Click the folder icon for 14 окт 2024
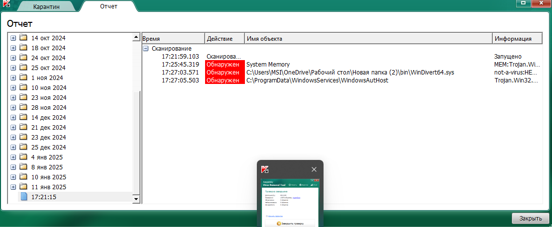The height and width of the screenshot is (227, 552). (23, 38)
